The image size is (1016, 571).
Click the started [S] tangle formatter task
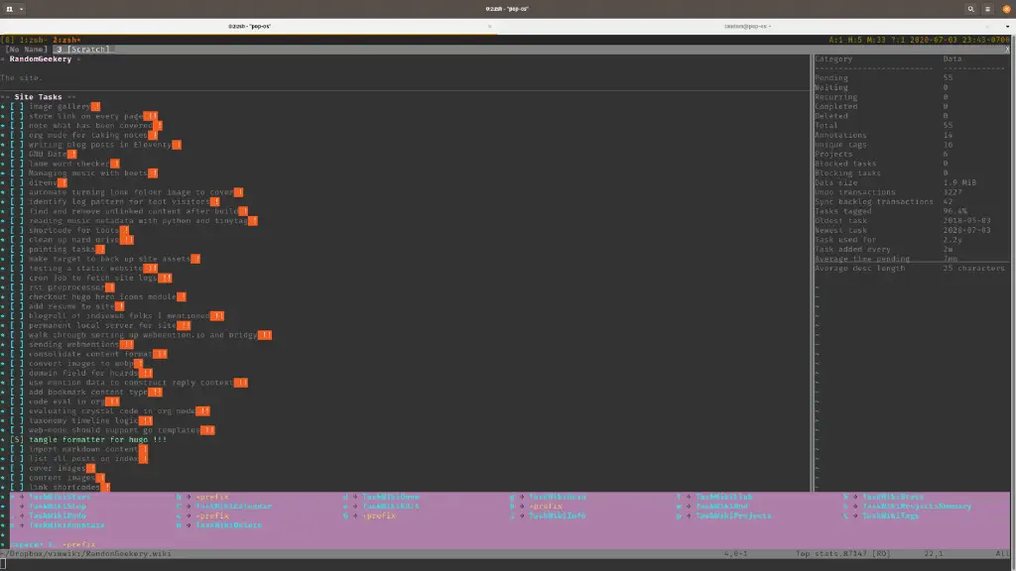point(88,439)
